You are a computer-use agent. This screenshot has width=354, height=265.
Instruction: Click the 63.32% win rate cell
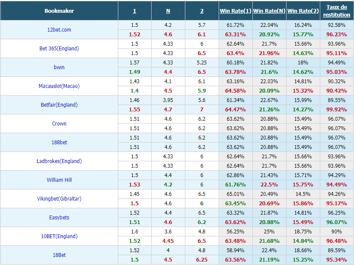coord(235,213)
